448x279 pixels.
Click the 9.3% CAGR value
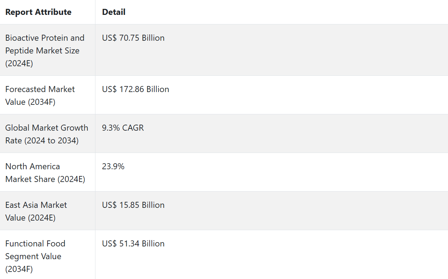pos(123,128)
